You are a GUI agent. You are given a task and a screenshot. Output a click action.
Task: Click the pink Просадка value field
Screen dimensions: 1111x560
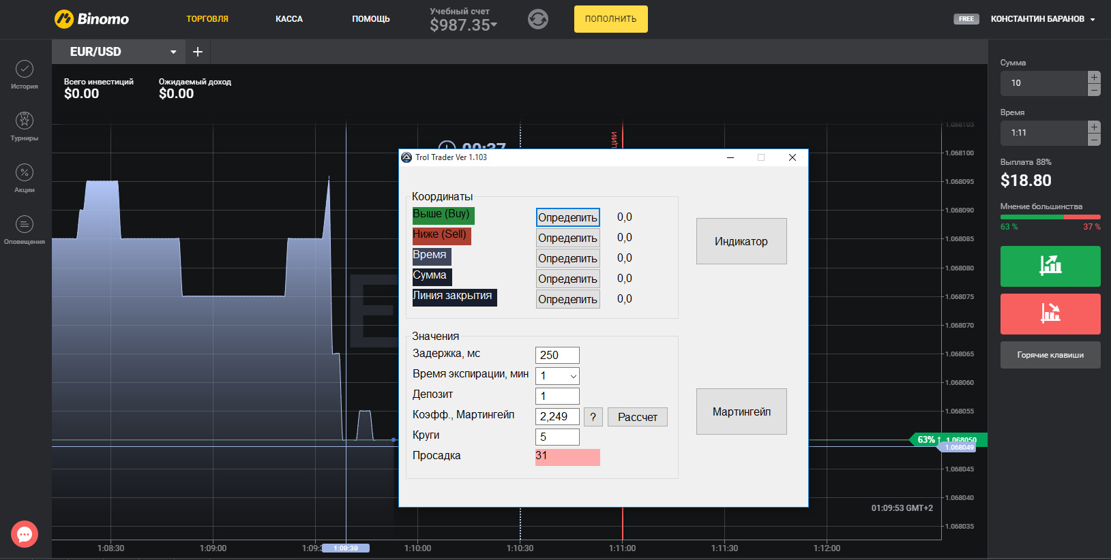[x=567, y=457]
